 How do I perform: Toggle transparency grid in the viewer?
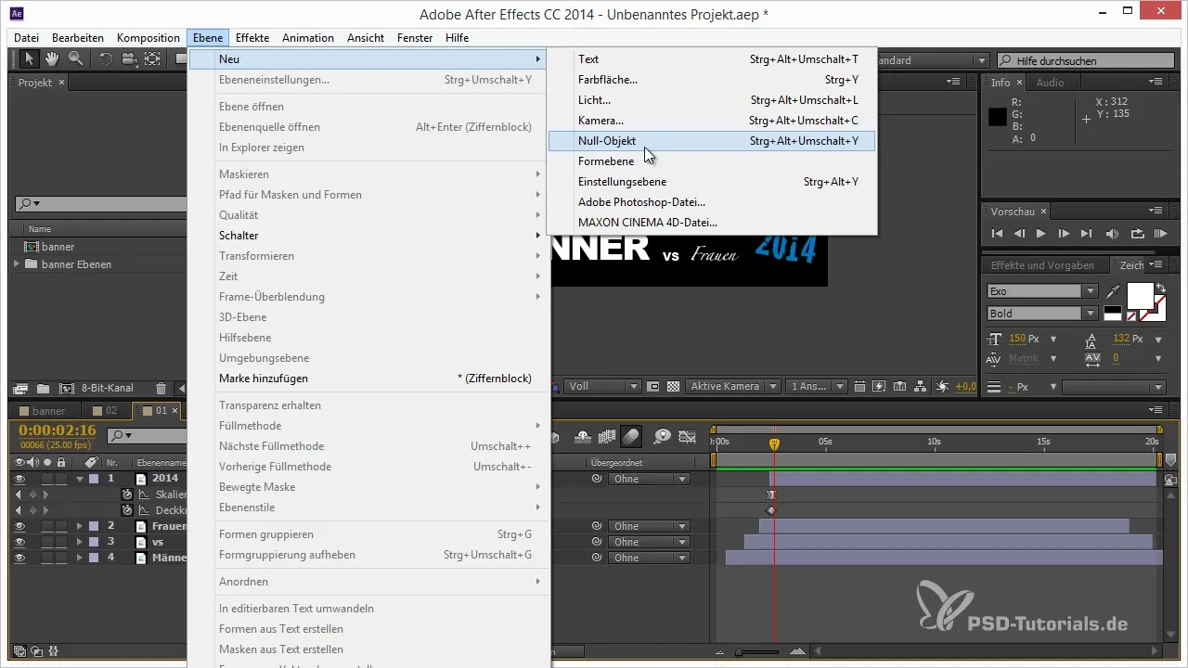pyautogui.click(x=674, y=386)
